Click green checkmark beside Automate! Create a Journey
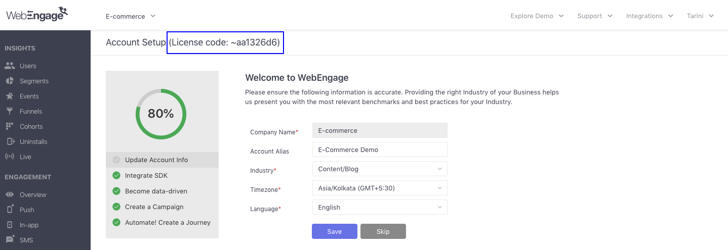 [x=116, y=222]
